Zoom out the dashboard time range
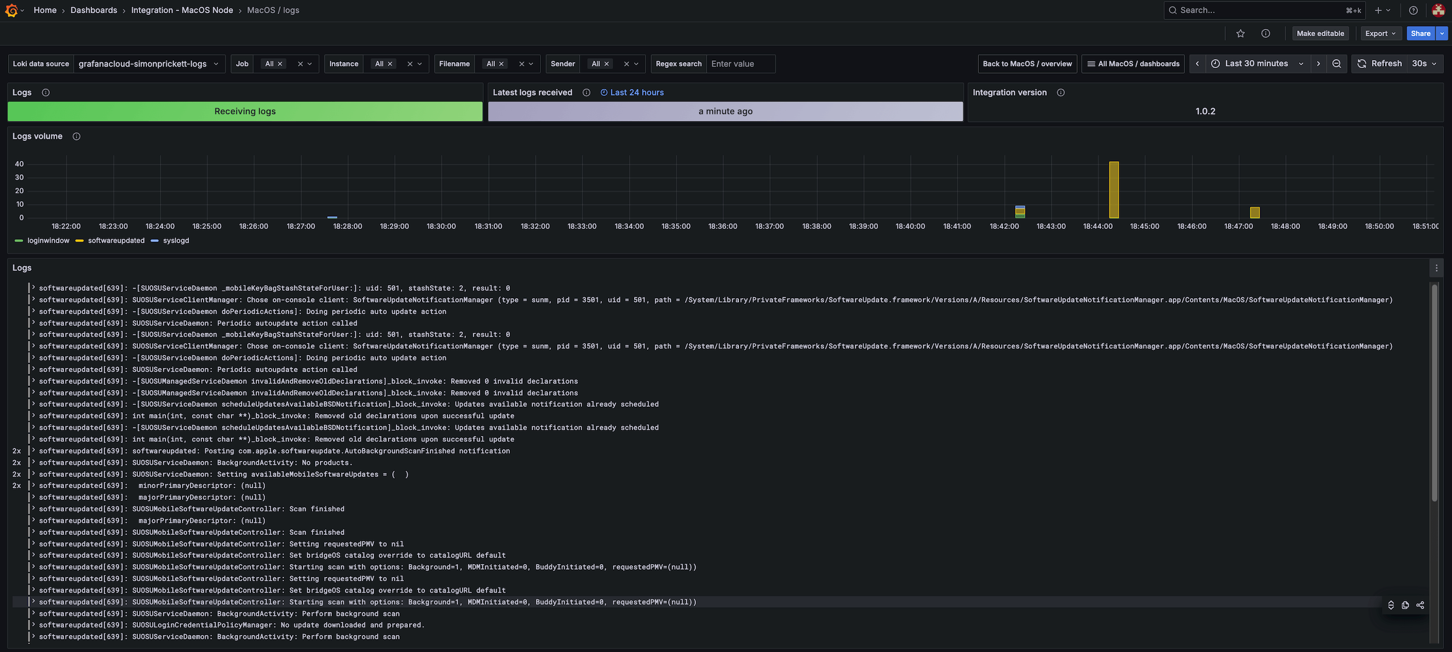Image resolution: width=1452 pixels, height=652 pixels. pos(1337,63)
